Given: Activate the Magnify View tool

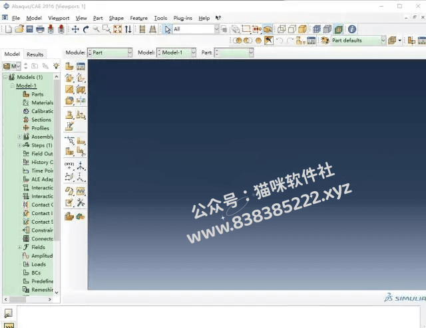Looking at the screenshot, I should point(96,29).
